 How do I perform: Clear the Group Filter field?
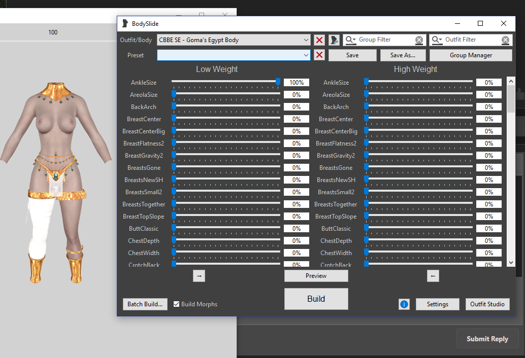pos(419,40)
